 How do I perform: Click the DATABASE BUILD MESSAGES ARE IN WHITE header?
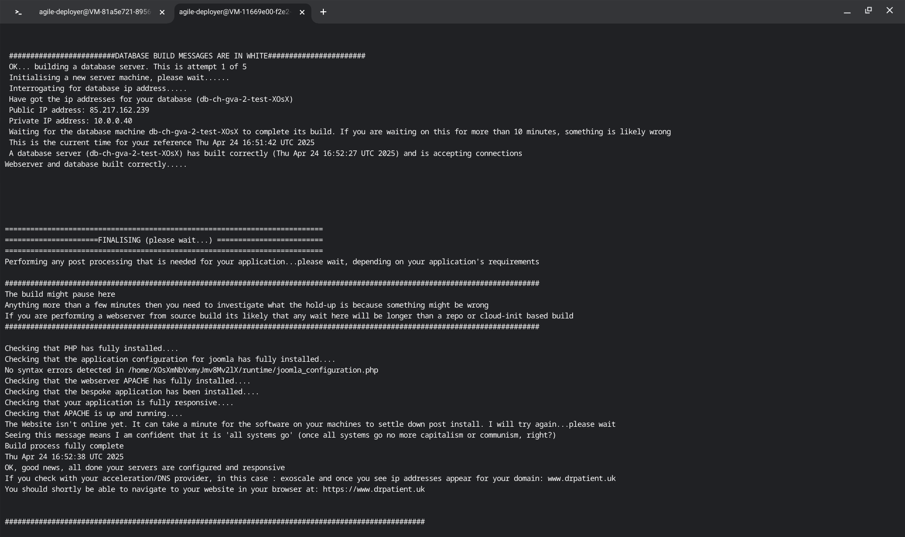[191, 56]
